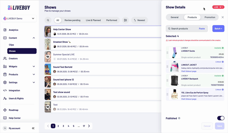Image resolution: width=228 pixels, height=133 pixels.
Task: Click the Products bag icon in sidebar
Action: [x=5, y=74]
